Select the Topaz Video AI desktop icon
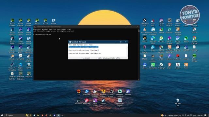Viewport: 209px width, 117px height. coord(21,40)
